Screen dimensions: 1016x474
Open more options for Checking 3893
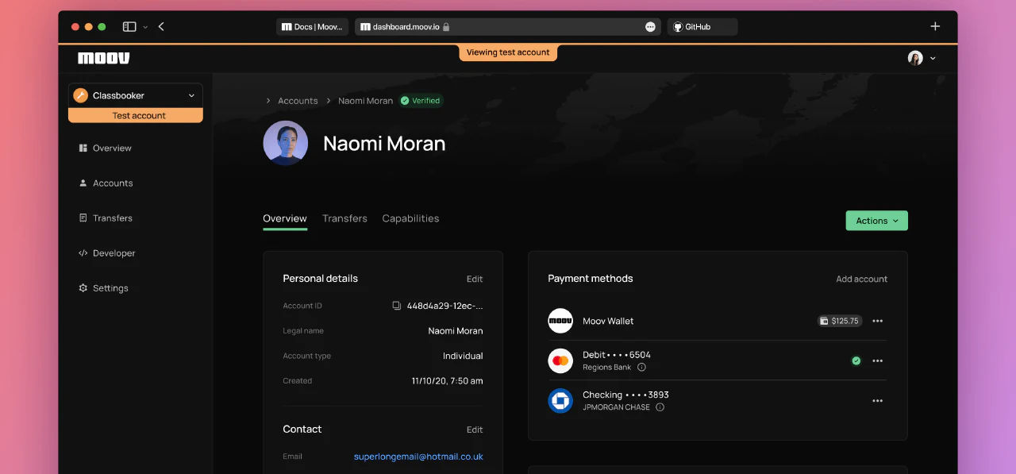tap(877, 400)
